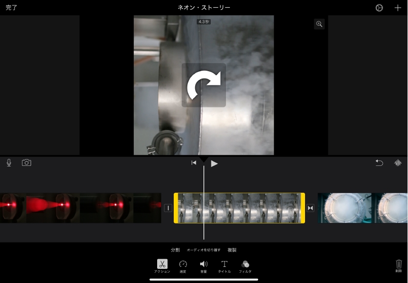Delete the selected clip with trash icon

click(399, 265)
